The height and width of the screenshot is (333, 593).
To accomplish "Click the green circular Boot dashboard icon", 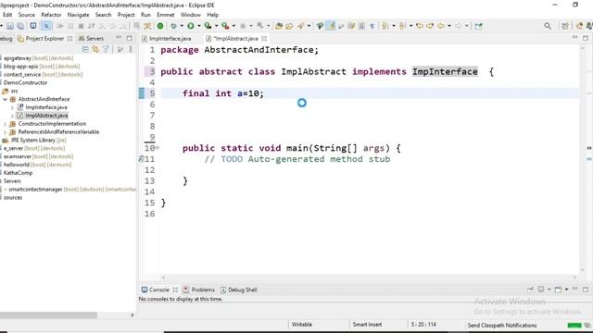I will (x=160, y=26).
